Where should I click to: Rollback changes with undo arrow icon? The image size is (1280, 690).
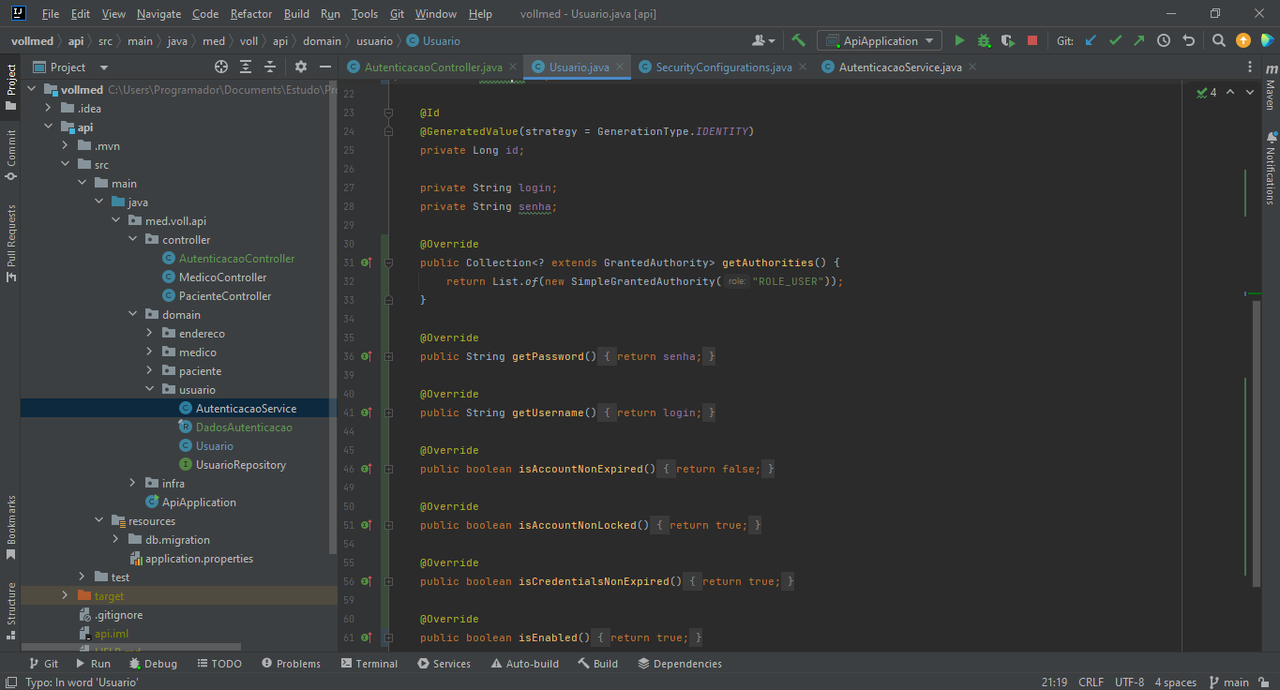point(1188,40)
